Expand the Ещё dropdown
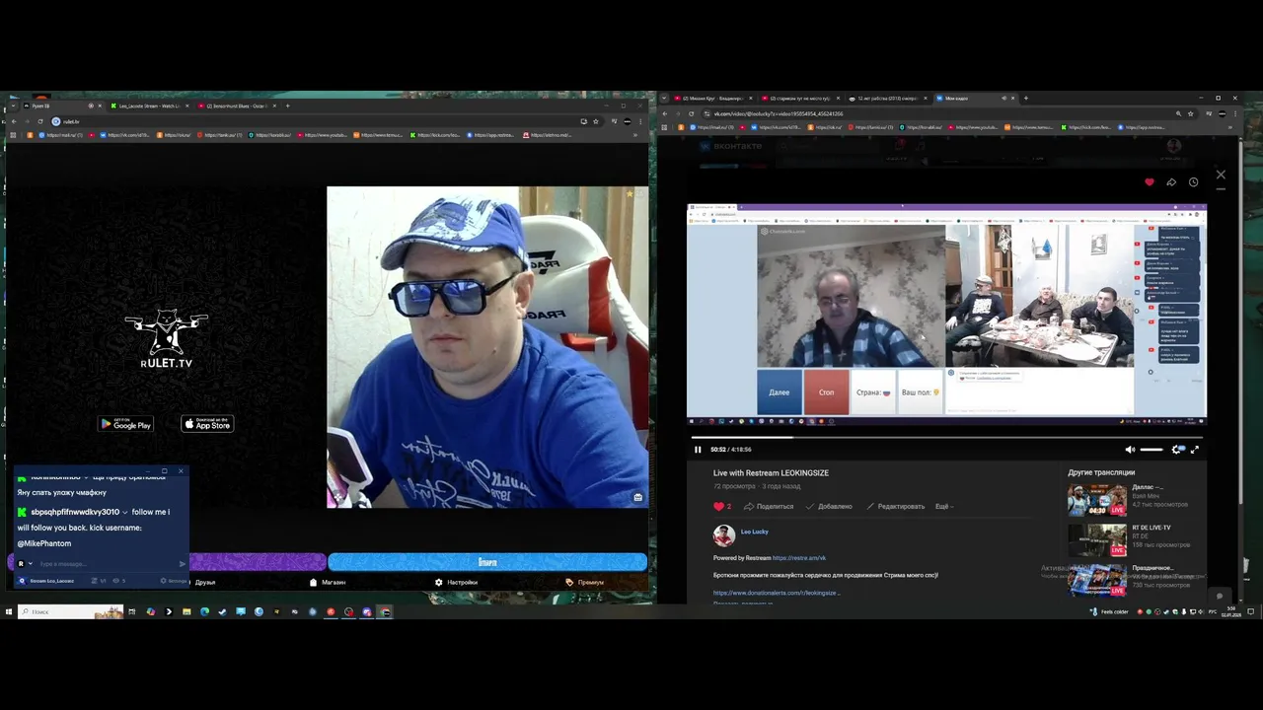The width and height of the screenshot is (1263, 710). click(x=944, y=506)
